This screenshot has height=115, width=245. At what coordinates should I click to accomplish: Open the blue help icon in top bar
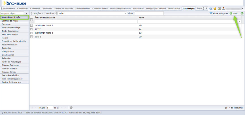210,8
